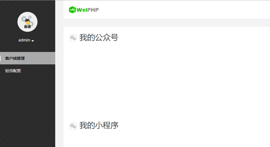Open the 短信配置 sidebar menu item
Viewport: 270px width, 147px height.
point(27,71)
